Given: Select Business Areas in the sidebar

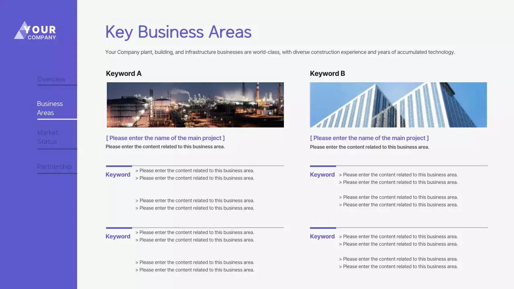Looking at the screenshot, I should 50,108.
